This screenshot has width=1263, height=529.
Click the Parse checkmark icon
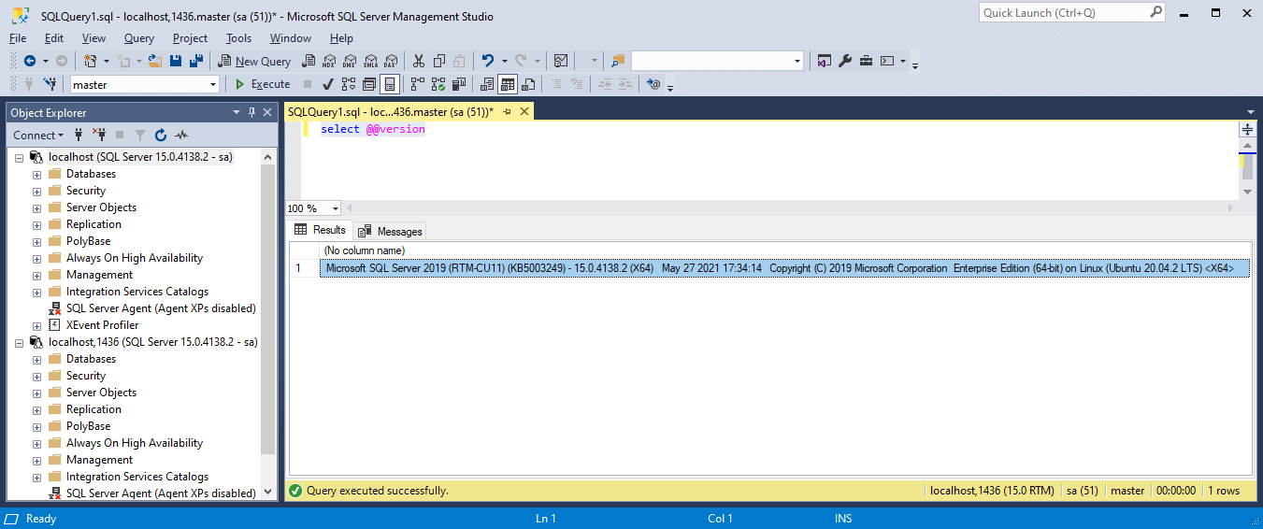(328, 84)
